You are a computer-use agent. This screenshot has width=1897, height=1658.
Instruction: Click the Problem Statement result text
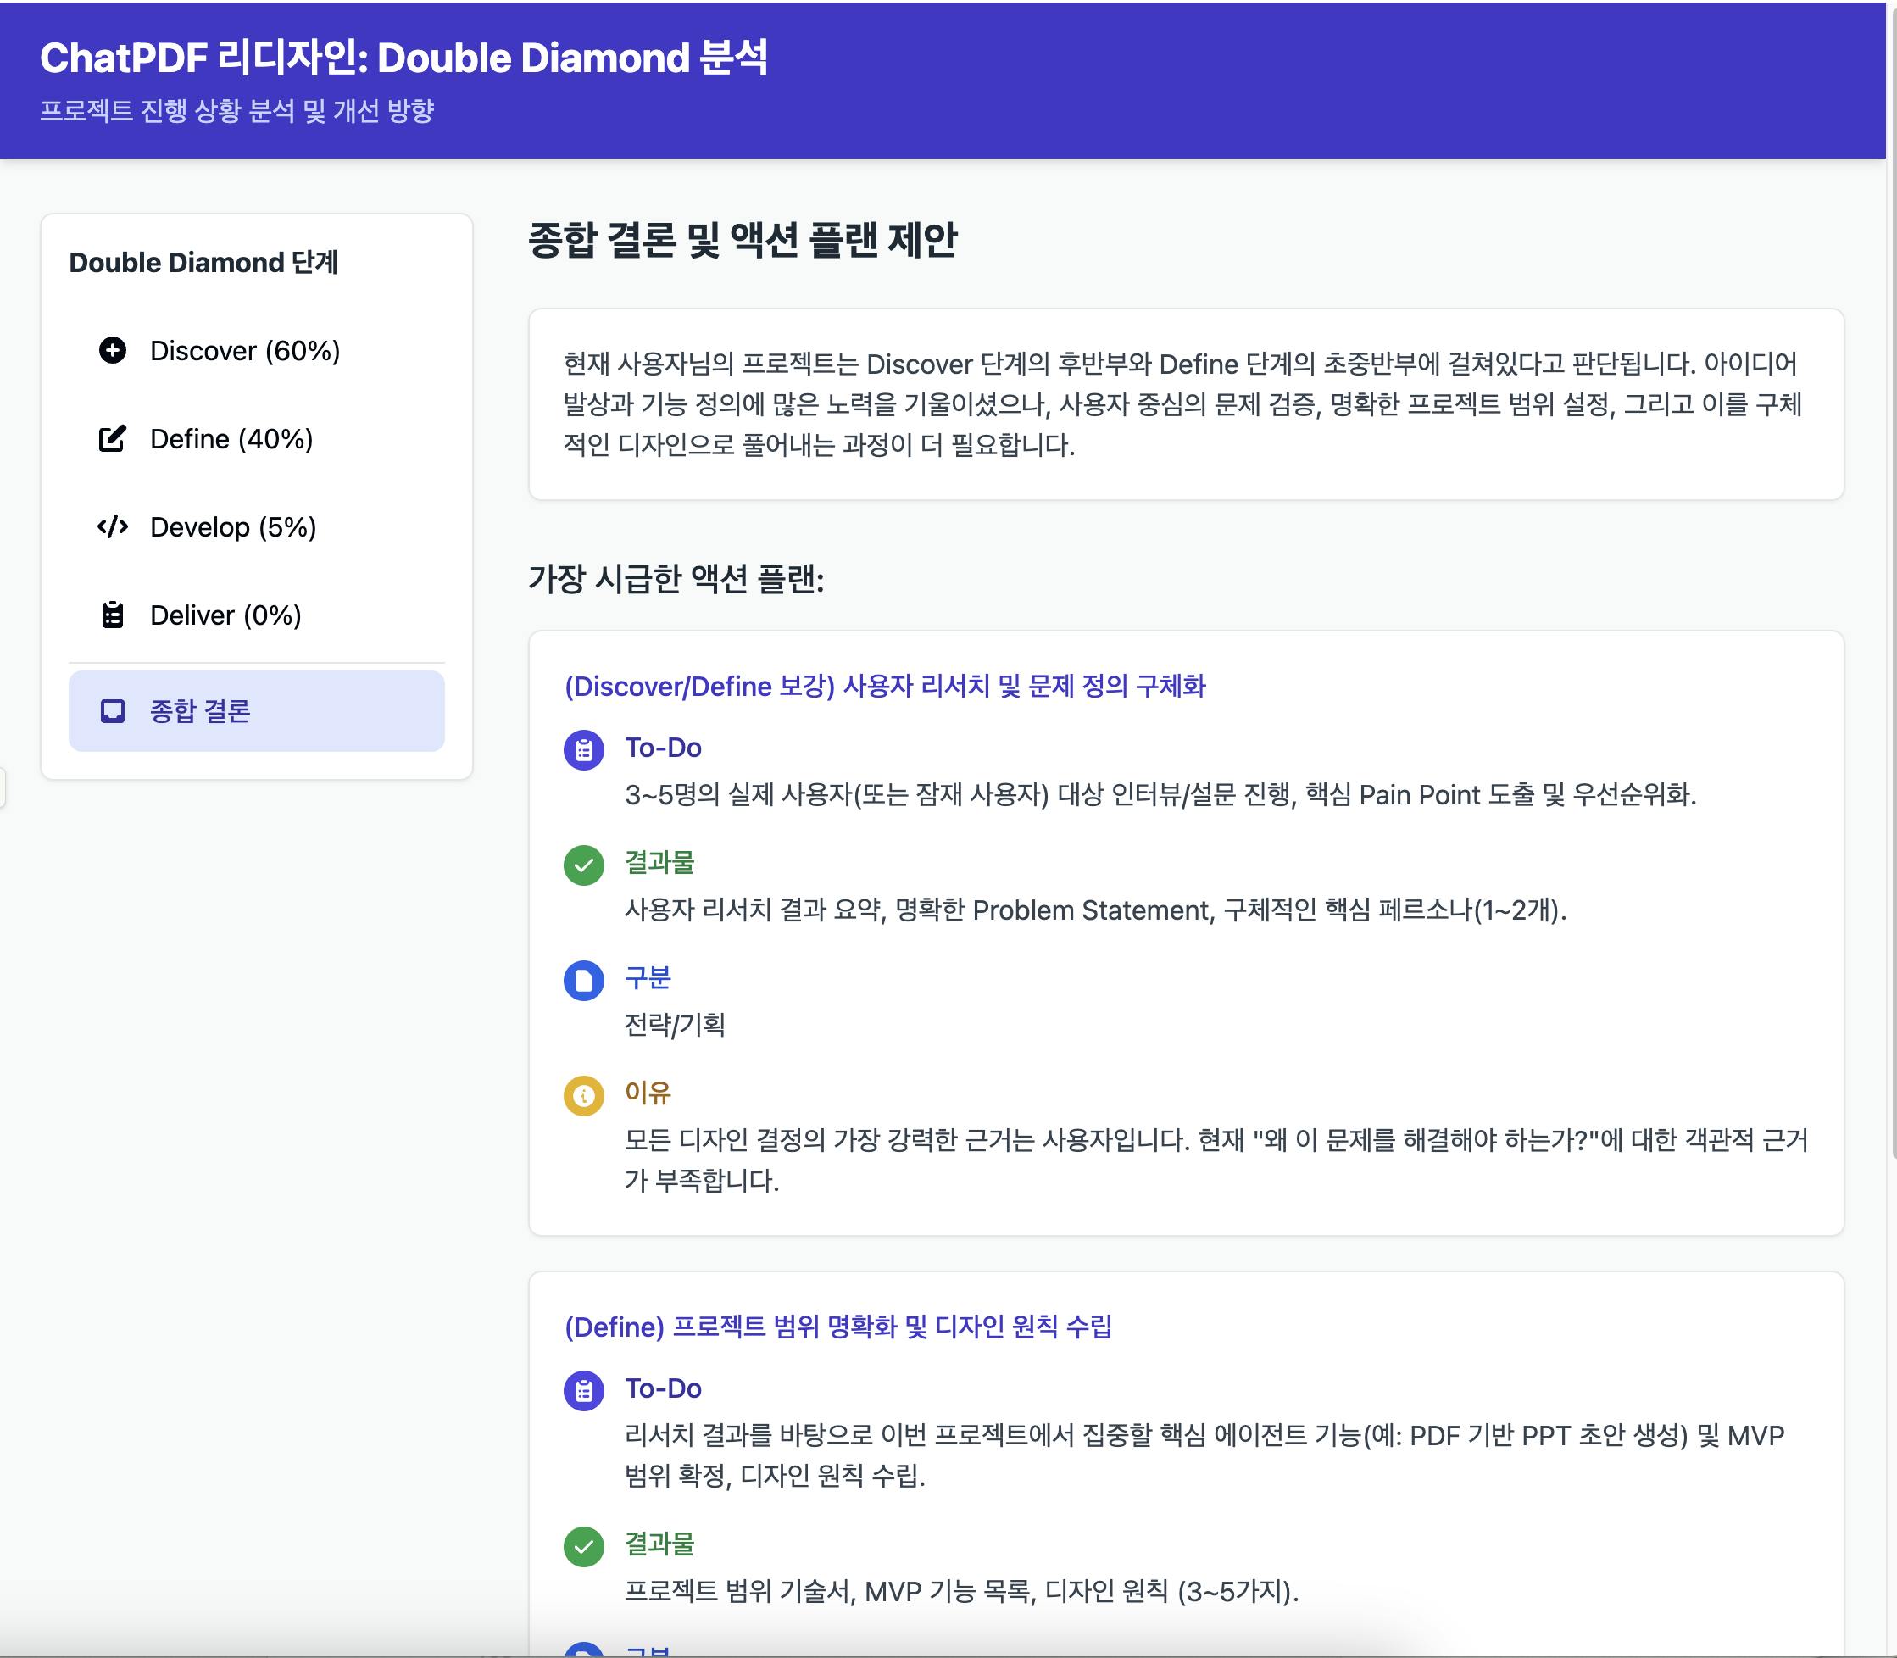tap(1096, 910)
